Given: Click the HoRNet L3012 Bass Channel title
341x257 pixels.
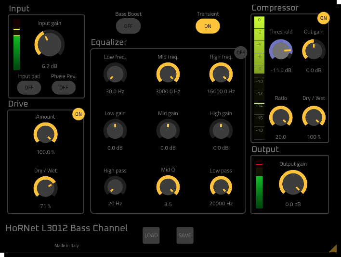Looking at the screenshot, I should [x=67, y=228].
